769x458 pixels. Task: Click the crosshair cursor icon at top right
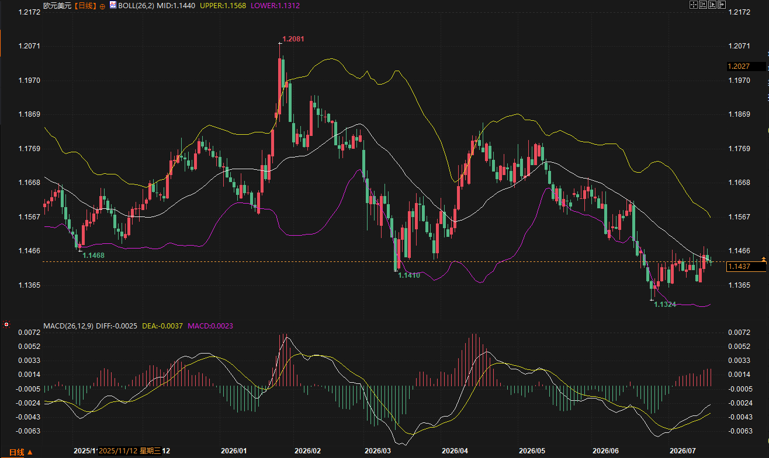pos(694,5)
